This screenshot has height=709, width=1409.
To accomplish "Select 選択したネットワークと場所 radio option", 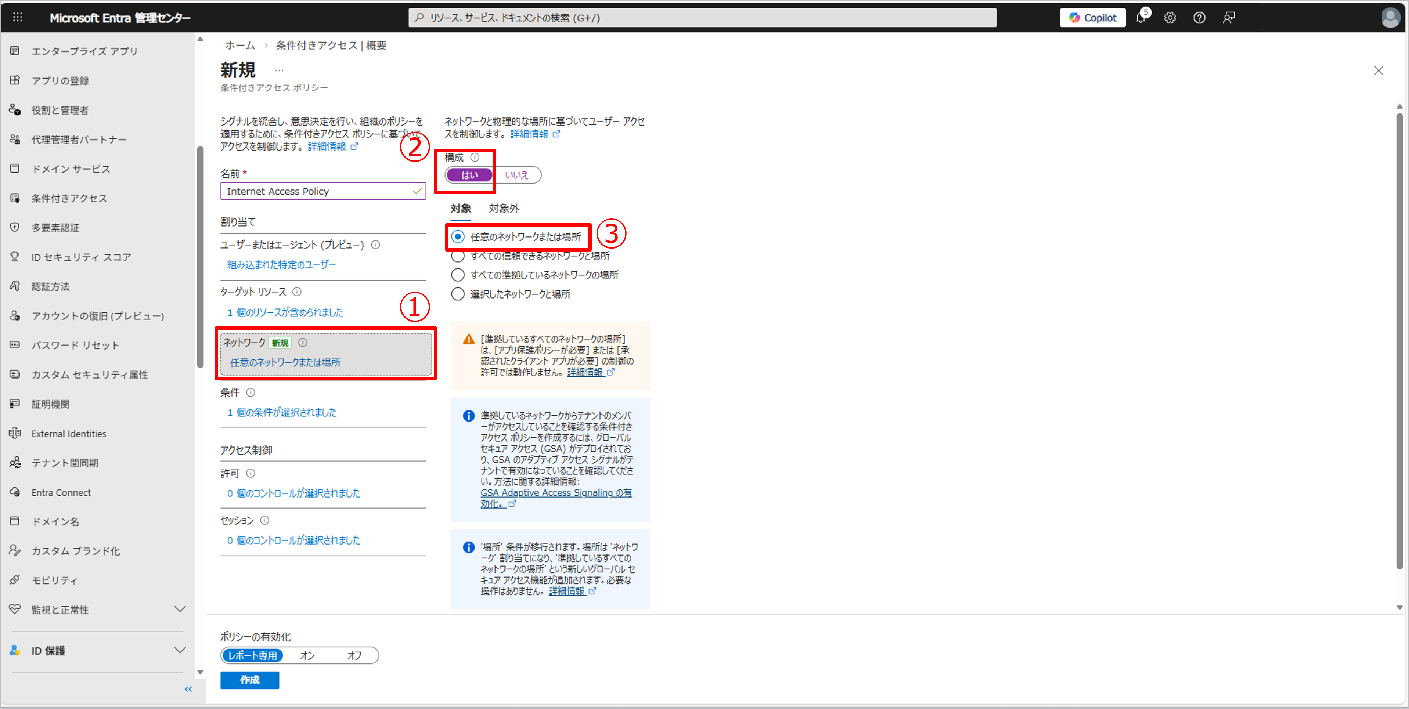I will click(x=458, y=294).
